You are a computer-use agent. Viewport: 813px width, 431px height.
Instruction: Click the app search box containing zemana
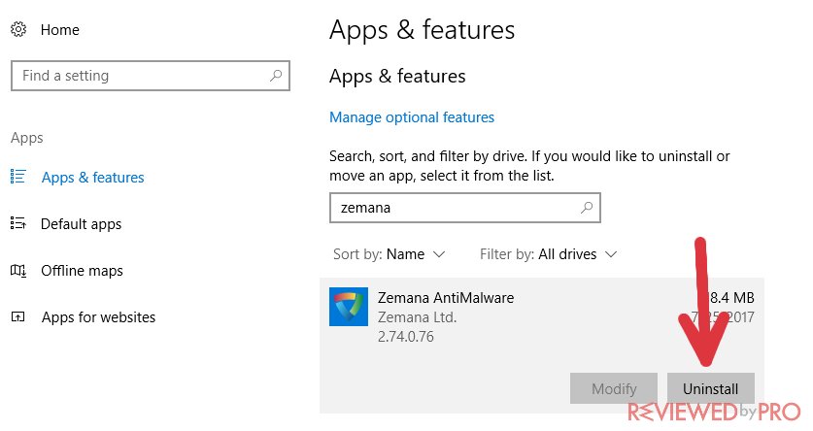click(465, 208)
